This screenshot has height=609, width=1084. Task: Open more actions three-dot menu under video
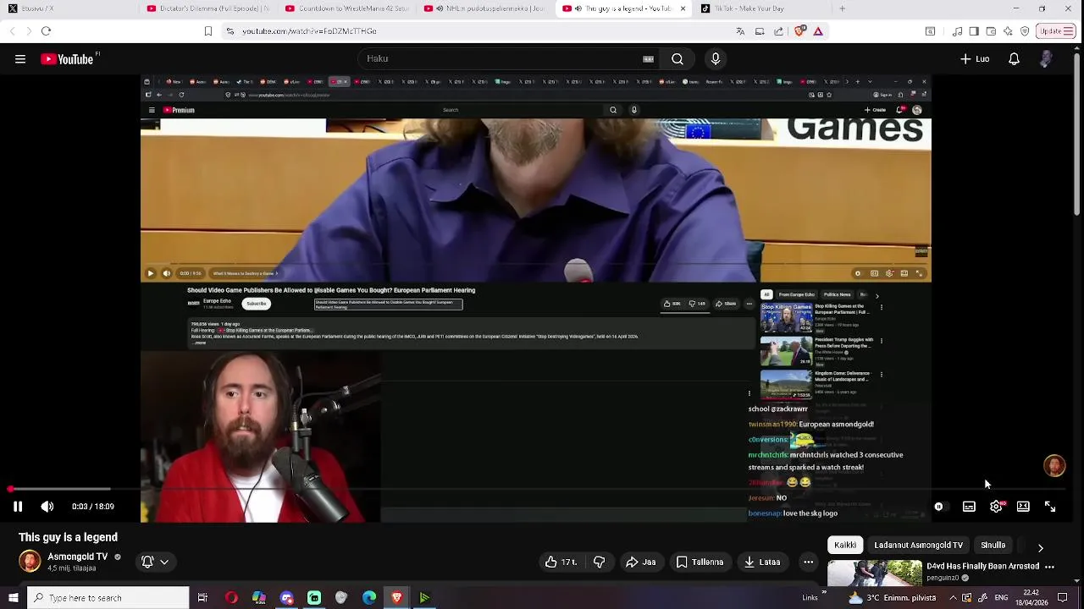[x=809, y=562]
